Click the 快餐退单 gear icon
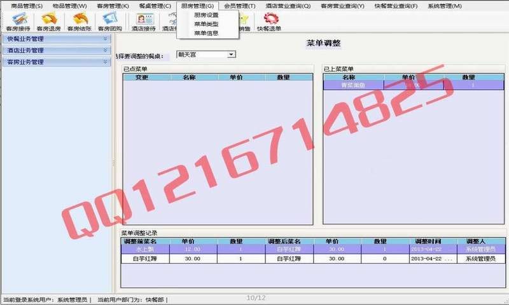Screen dimensions: 509x305 coord(269,22)
